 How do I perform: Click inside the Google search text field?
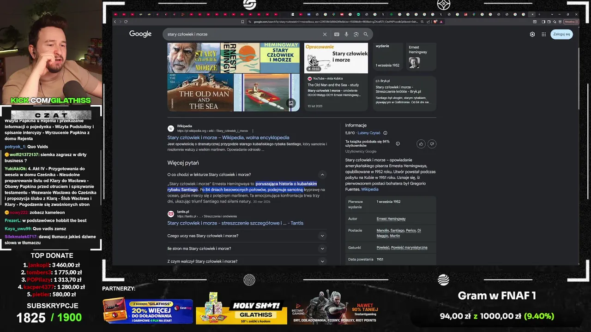click(x=242, y=34)
